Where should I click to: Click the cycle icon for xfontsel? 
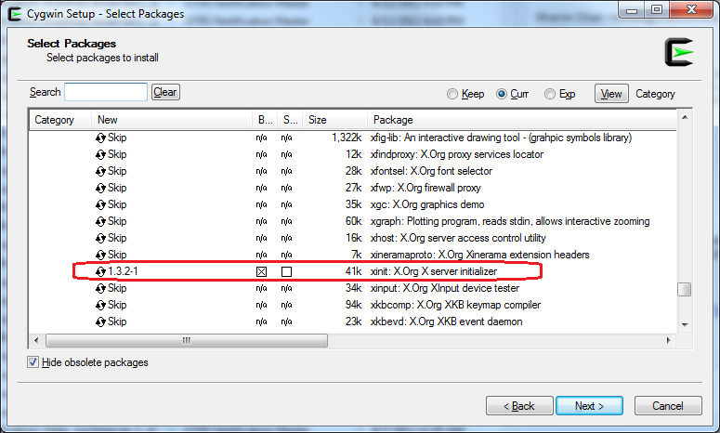point(100,171)
